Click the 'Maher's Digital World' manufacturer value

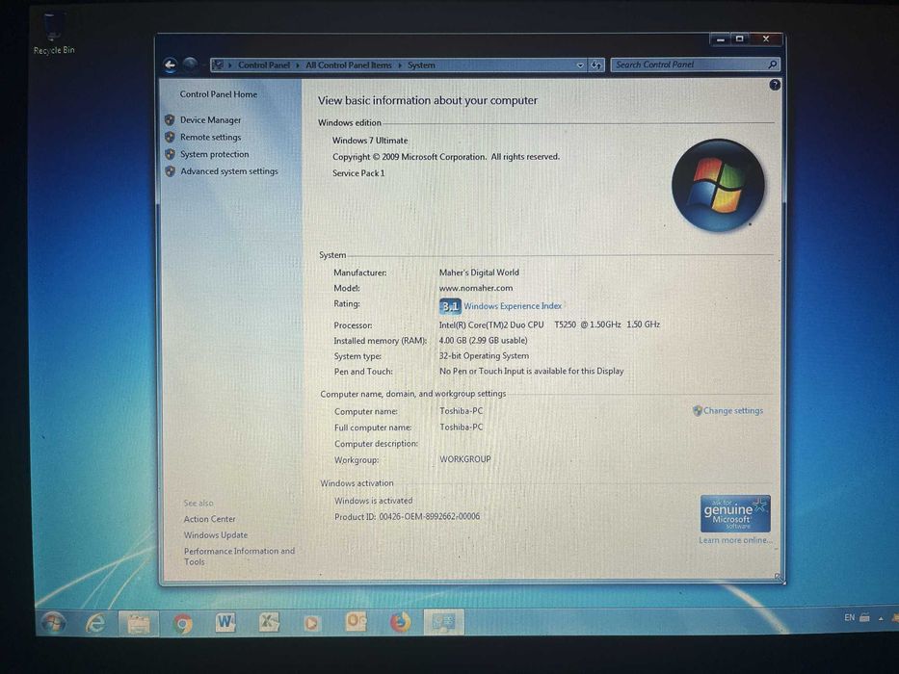click(479, 272)
